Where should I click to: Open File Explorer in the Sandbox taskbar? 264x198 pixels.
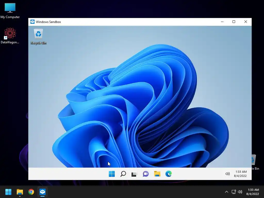(157, 174)
